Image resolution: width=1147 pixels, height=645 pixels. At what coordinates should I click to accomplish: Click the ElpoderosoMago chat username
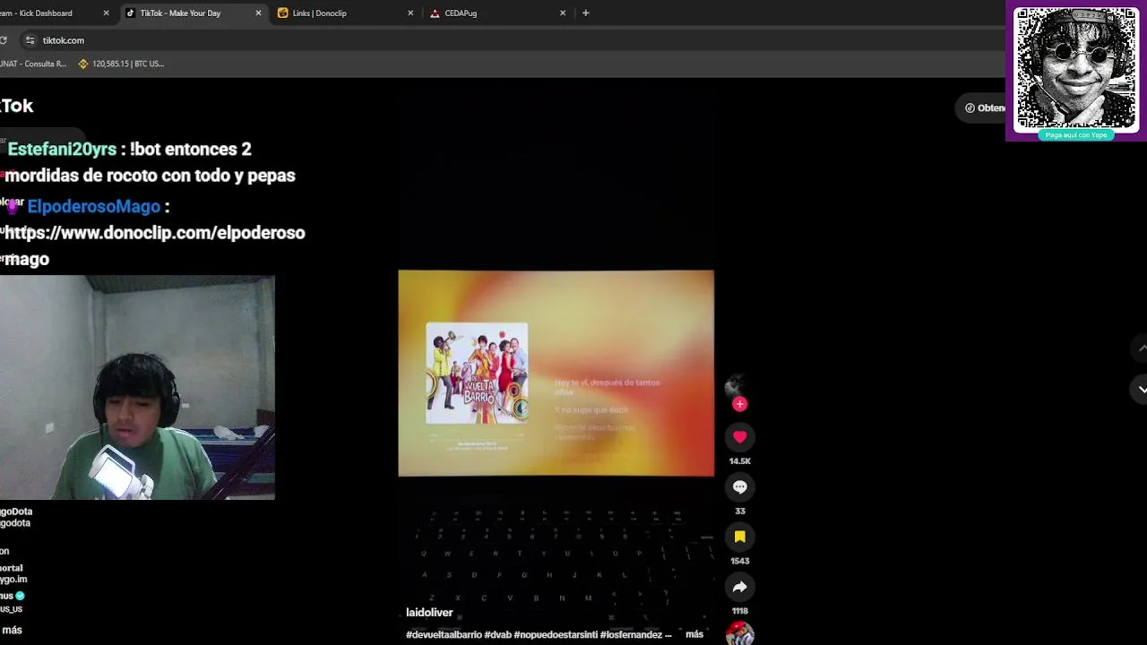[x=93, y=206]
